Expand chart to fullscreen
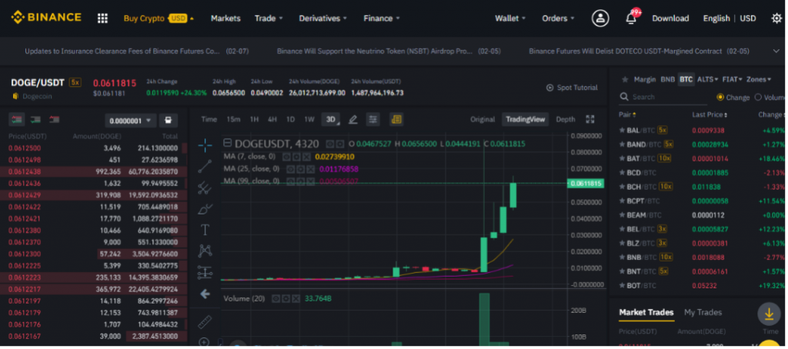This screenshot has width=788, height=349. [x=590, y=119]
